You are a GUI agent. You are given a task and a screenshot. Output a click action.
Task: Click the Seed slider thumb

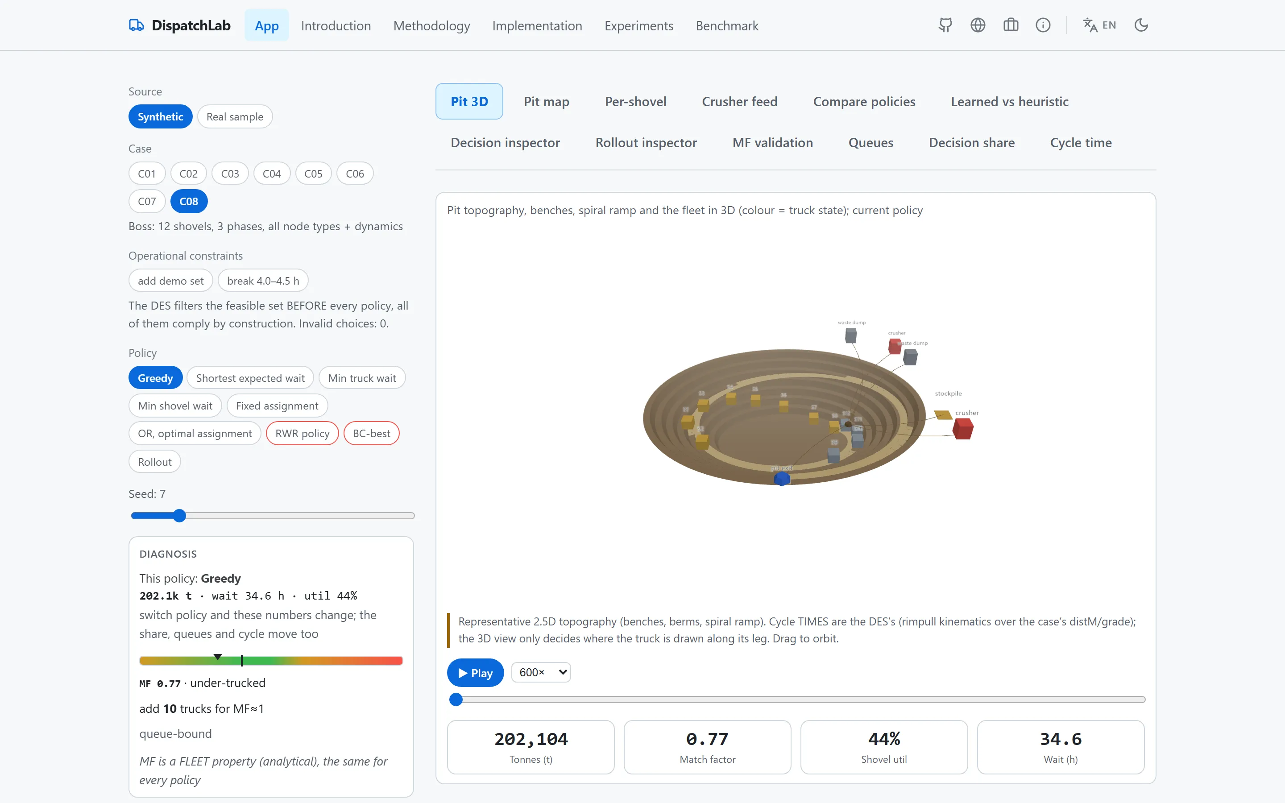click(x=179, y=515)
